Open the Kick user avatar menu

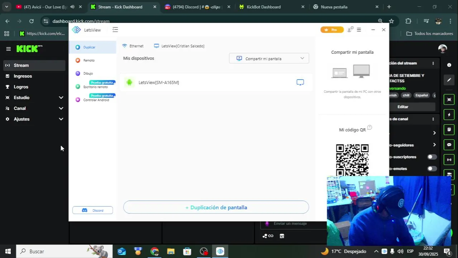pyautogui.click(x=443, y=49)
